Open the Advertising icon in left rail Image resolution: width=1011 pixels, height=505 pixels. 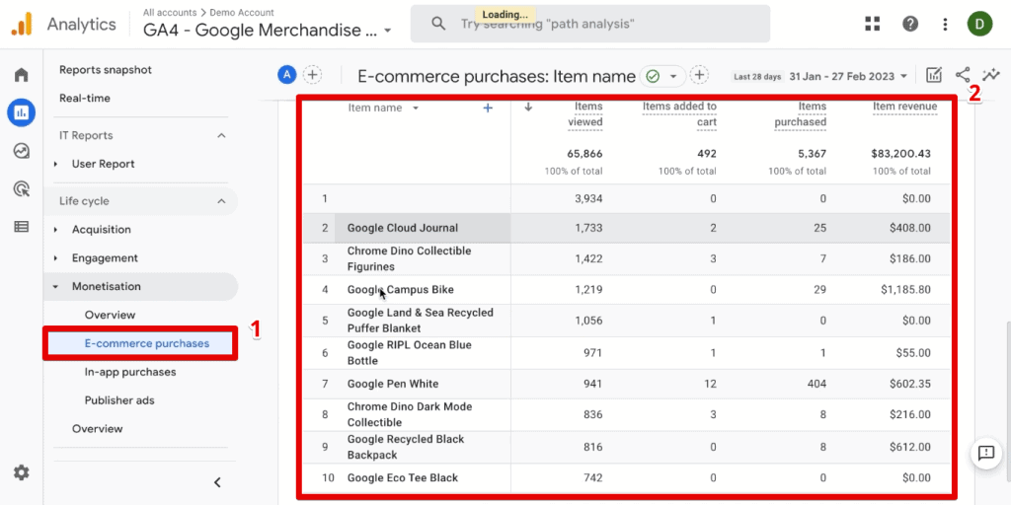coord(22,188)
